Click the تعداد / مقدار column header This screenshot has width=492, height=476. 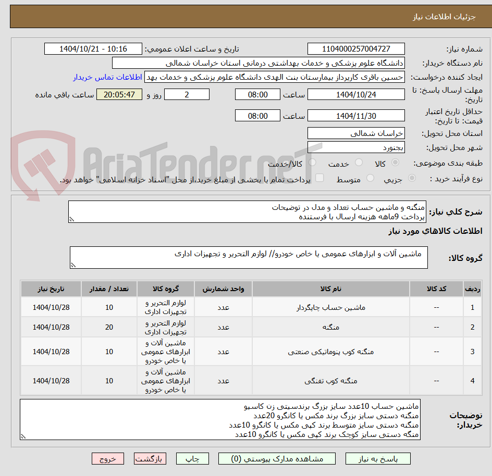[x=109, y=289]
